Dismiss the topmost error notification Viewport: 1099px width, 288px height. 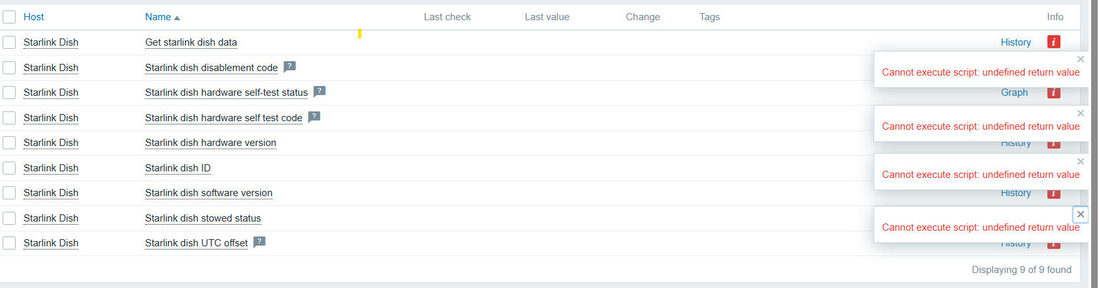click(x=1081, y=59)
